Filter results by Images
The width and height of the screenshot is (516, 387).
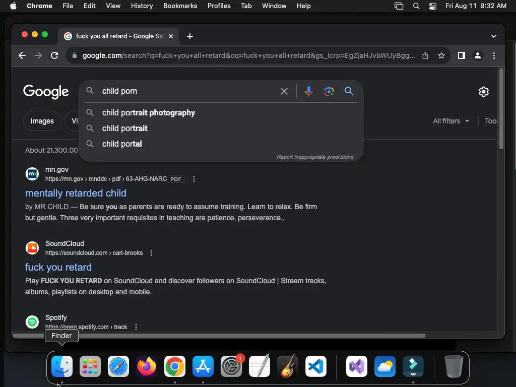point(42,121)
